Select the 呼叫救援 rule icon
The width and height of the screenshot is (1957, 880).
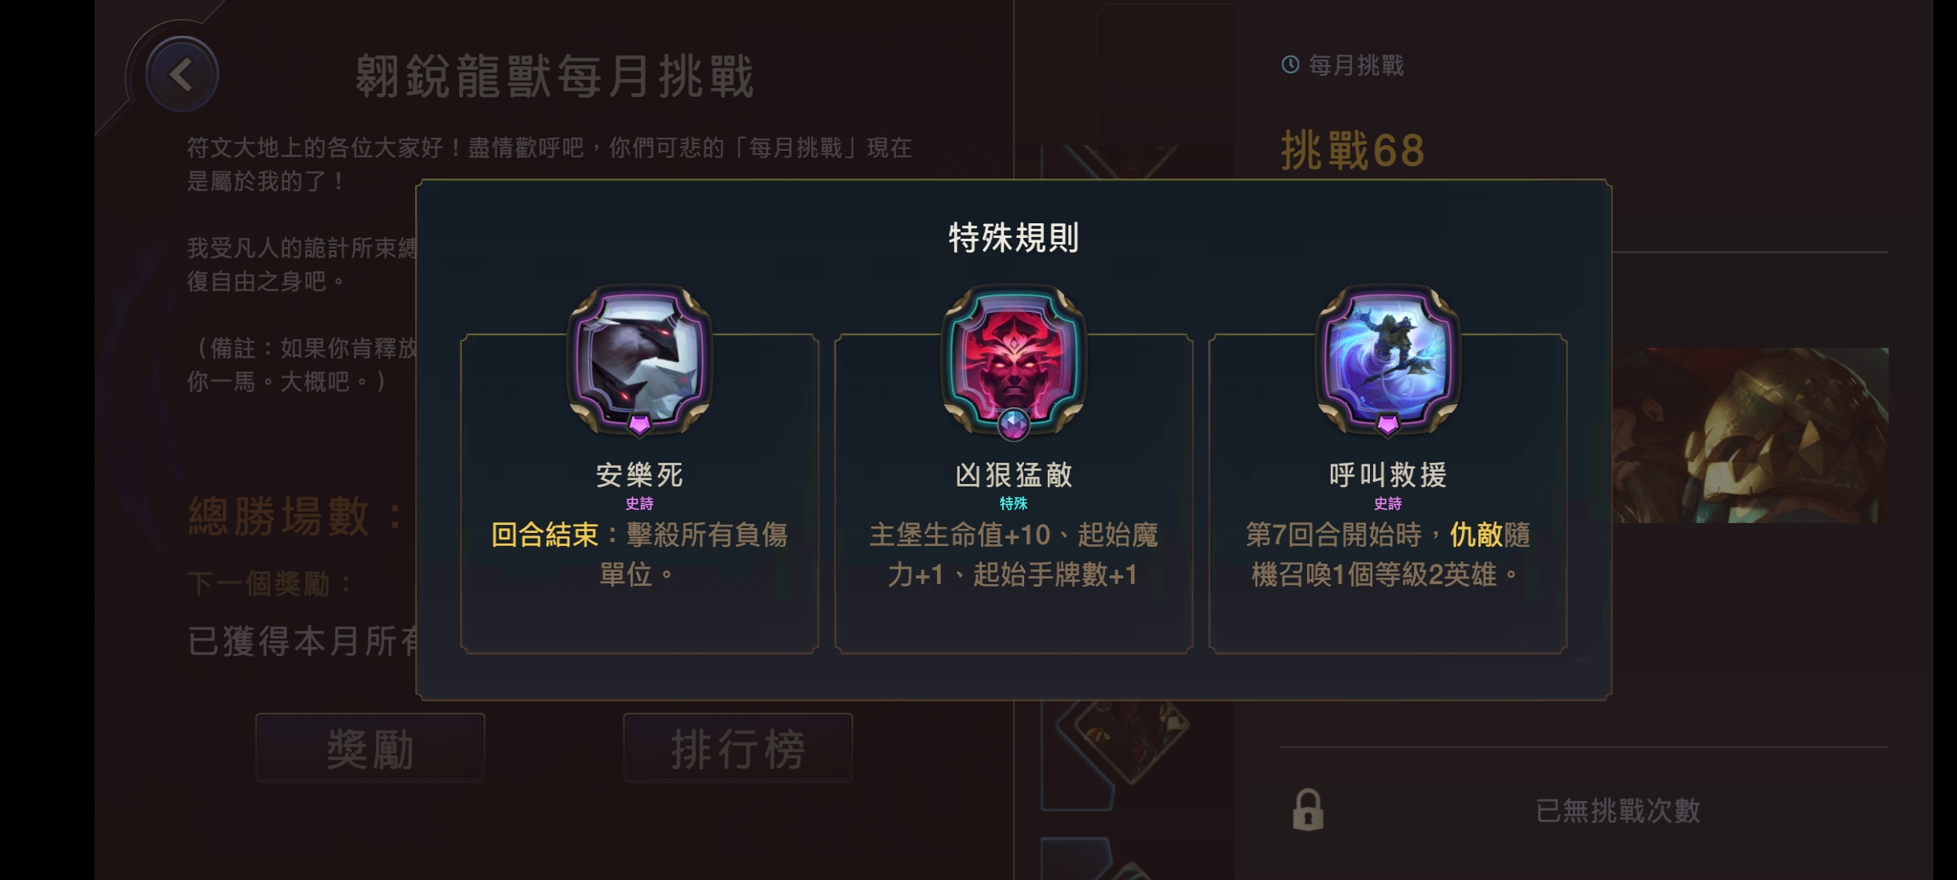coord(1388,359)
